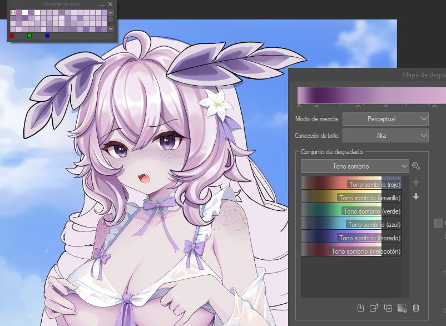Screen dimensions: 446x326
Task: Select the Tono sombrío (amarillo) gradient
Action: [351, 196]
